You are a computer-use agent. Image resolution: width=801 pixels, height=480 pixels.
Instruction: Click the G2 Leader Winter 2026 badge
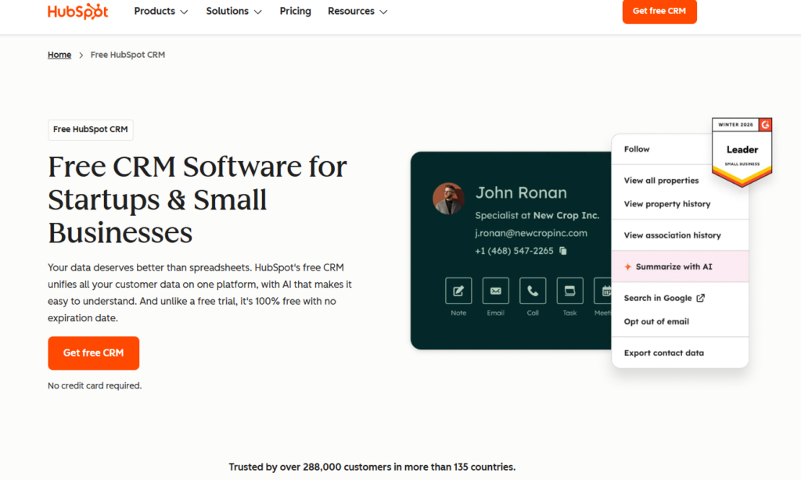[x=742, y=152]
